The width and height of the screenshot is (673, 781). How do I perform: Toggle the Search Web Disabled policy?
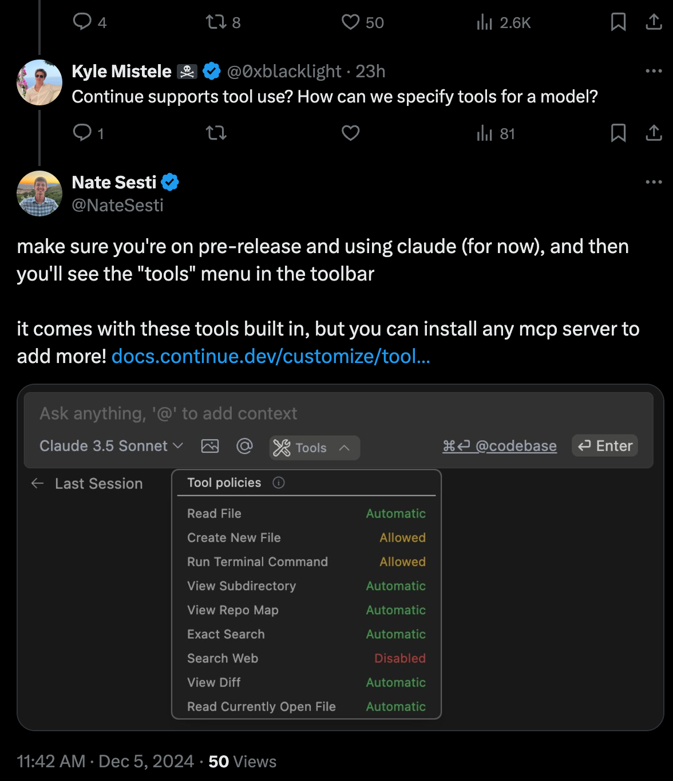[399, 658]
